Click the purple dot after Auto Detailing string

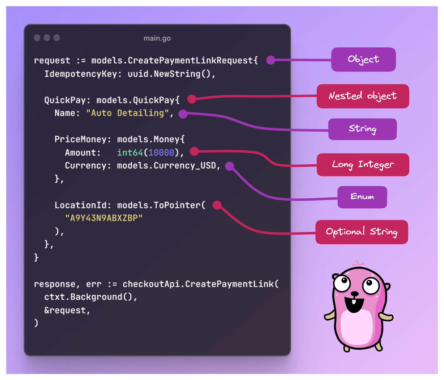click(183, 114)
